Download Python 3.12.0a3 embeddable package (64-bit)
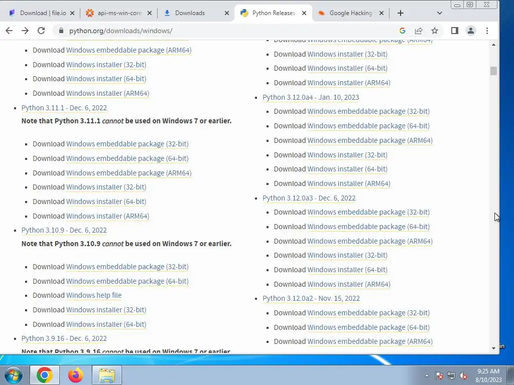The image size is (514, 385). 368,227
